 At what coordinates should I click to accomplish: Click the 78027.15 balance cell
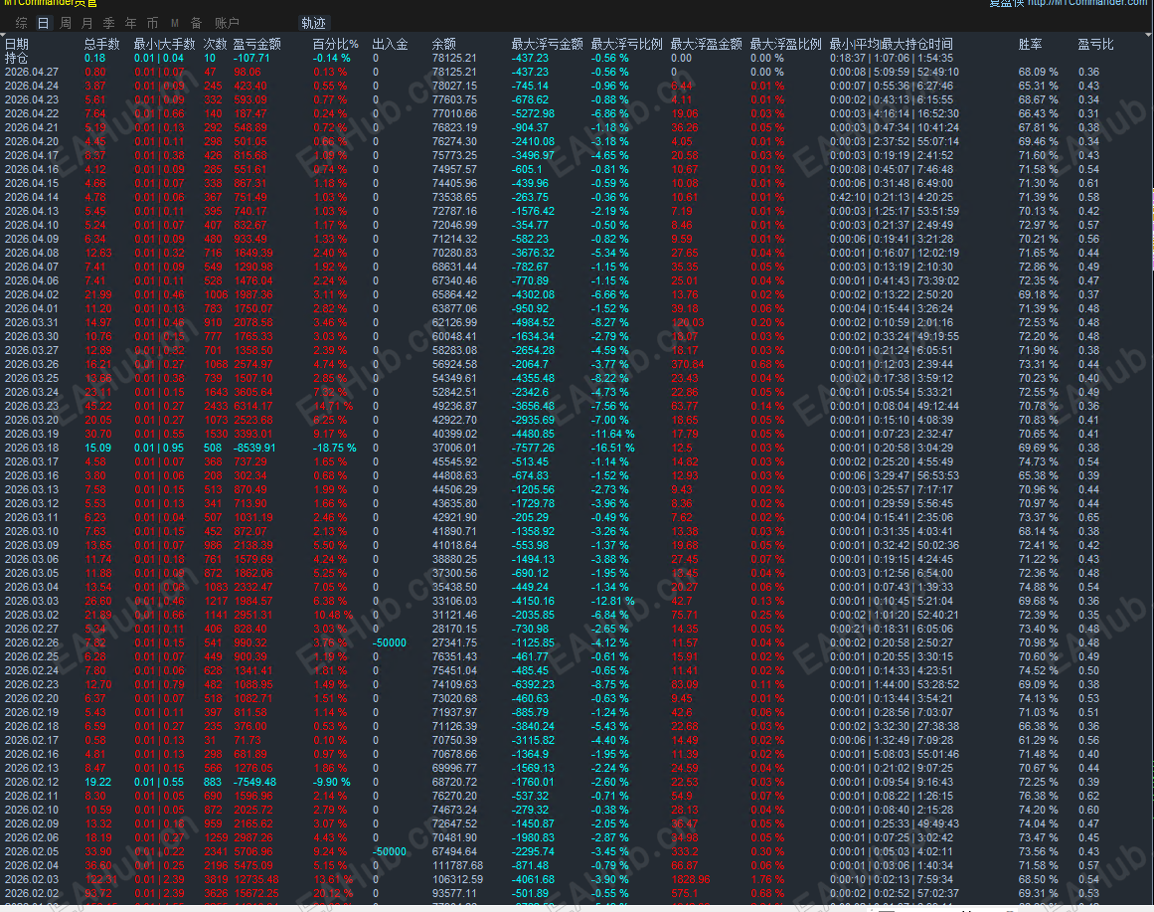(455, 87)
